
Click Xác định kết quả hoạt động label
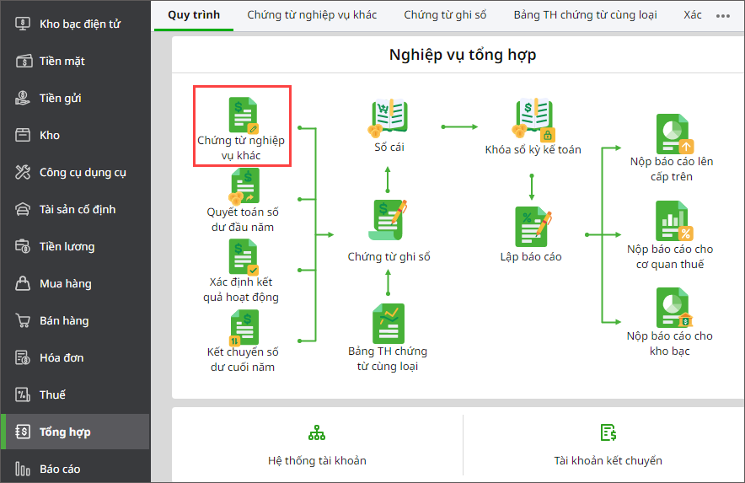241,289
